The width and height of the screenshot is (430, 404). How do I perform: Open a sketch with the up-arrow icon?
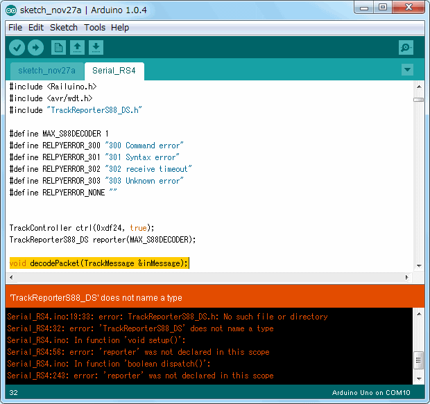tap(78, 48)
